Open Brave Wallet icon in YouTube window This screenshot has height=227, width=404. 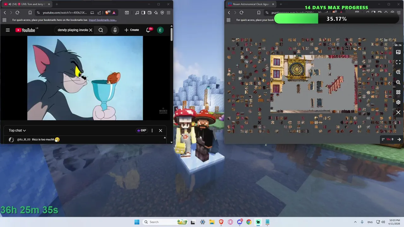pos(150,13)
